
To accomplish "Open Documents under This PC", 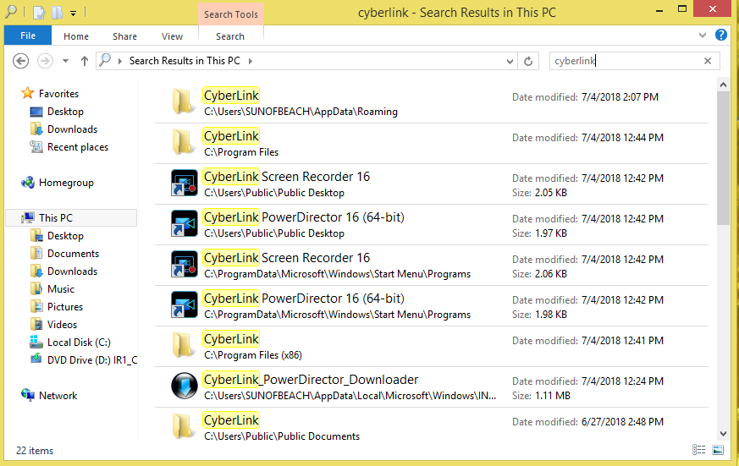I will click(73, 254).
